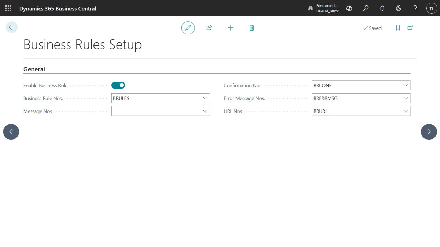Expand the URL Nos. dropdown
The image size is (440, 247).
click(x=406, y=111)
